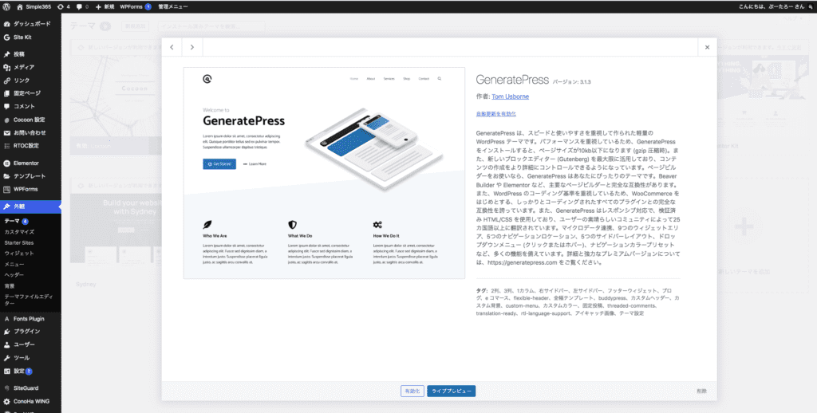Open テーマ submenu item
Image resolution: width=817 pixels, height=413 pixels.
pyautogui.click(x=16, y=222)
